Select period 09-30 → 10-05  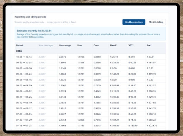24,63
